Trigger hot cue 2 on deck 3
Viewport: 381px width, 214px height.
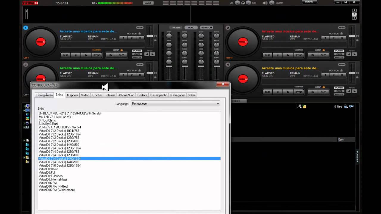tap(132, 75)
